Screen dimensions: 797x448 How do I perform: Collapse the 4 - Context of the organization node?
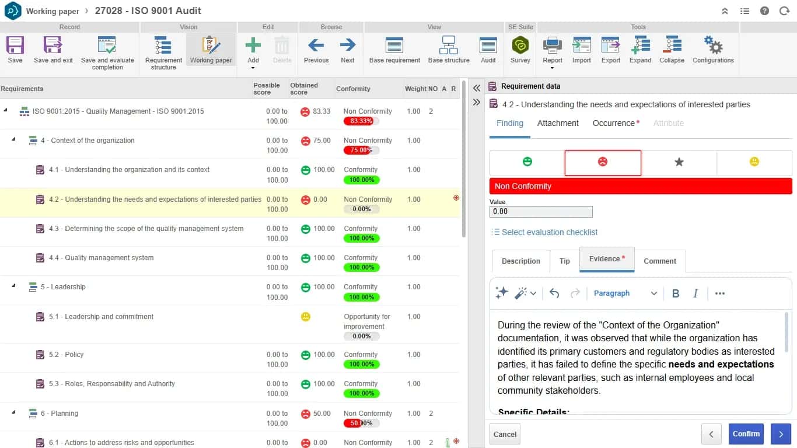pos(13,139)
